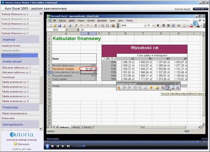
Task: Click the circle invalid data icon
Action: click(x=162, y=88)
